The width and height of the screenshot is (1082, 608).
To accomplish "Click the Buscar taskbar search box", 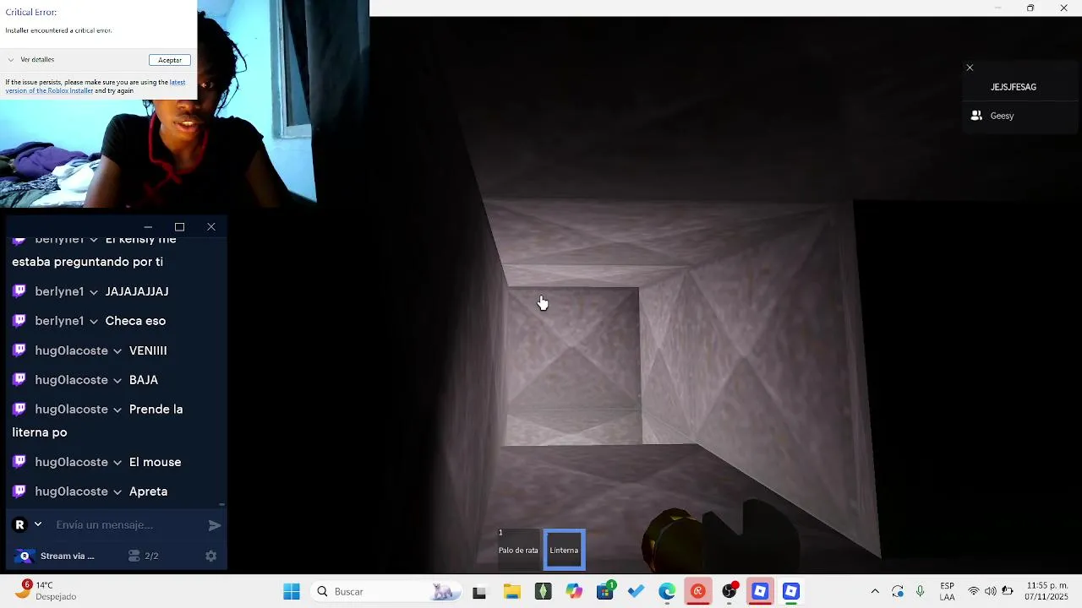I will 385,592.
